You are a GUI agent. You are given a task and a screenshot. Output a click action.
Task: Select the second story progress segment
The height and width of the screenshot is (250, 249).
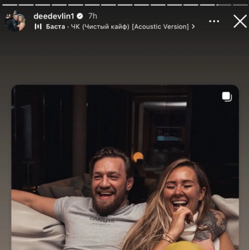[x=26, y=5]
